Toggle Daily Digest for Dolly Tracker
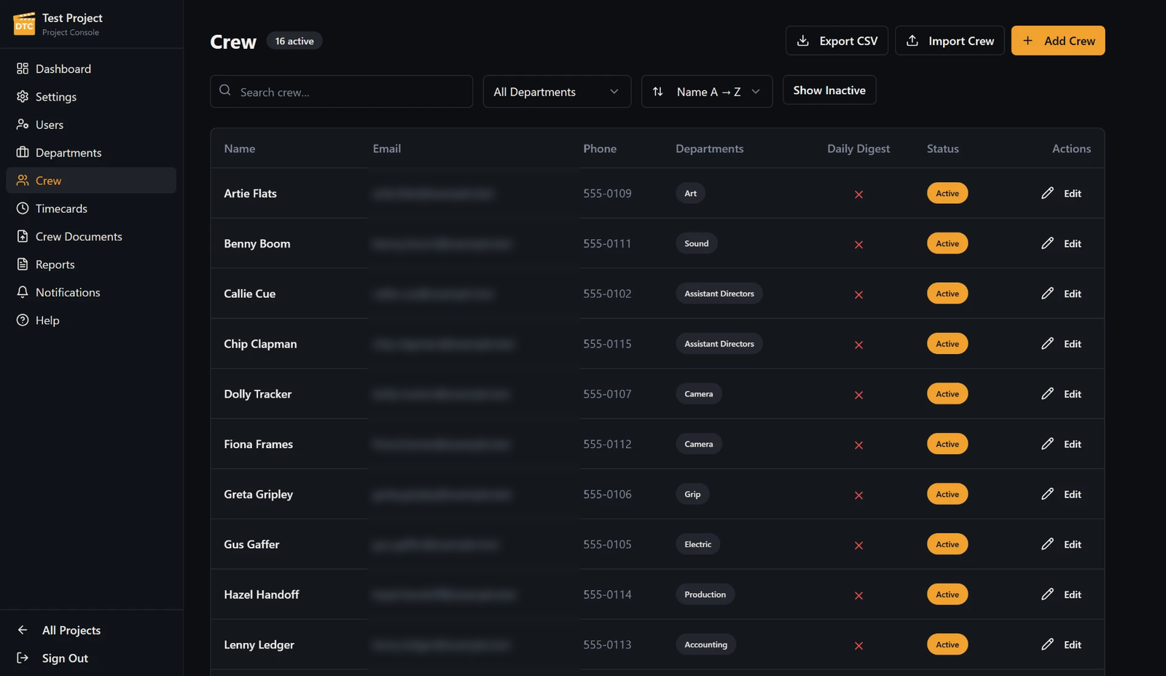 [x=858, y=395]
